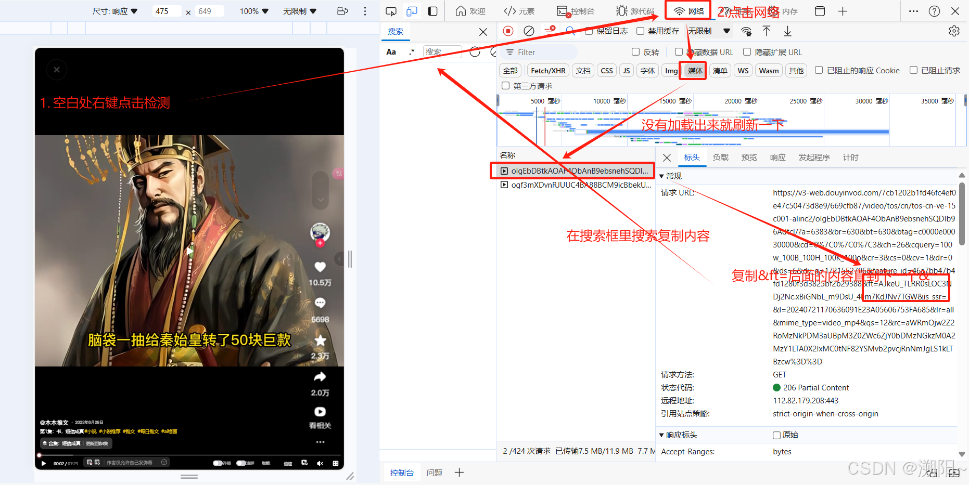Filter requests by Fetch/XHR

click(x=548, y=71)
